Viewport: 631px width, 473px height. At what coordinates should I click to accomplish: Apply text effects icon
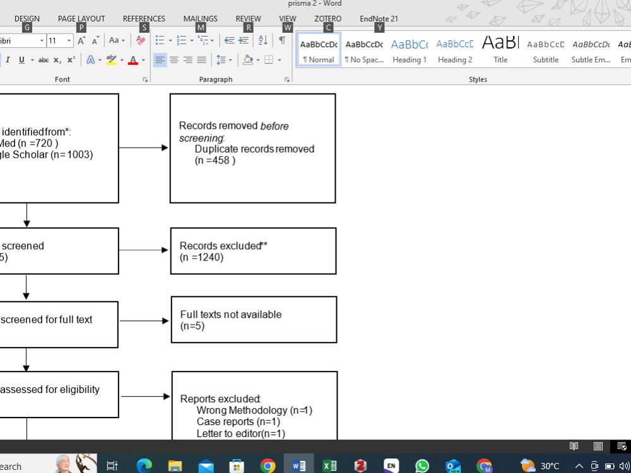(x=90, y=60)
